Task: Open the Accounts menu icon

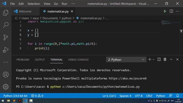Action: tap(6, 74)
